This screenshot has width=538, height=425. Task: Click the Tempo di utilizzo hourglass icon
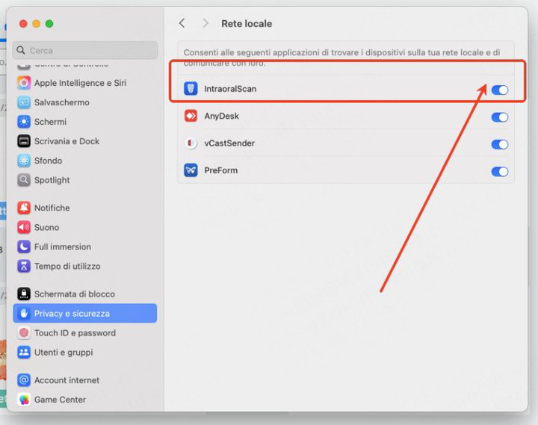tap(24, 266)
